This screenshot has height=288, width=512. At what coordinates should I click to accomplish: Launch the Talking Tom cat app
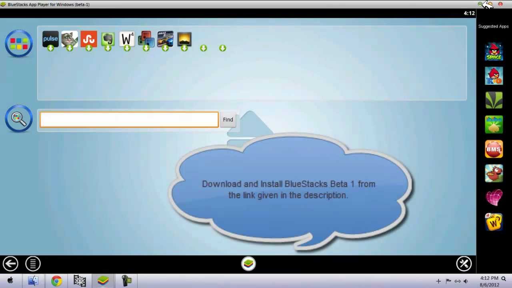pos(70,39)
